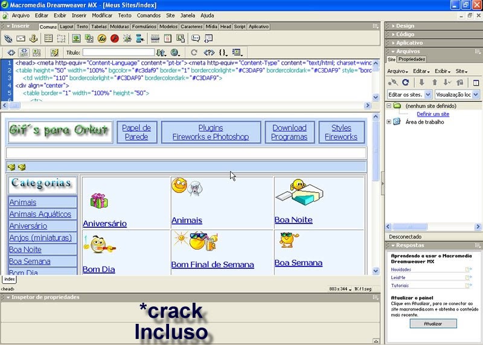Viewport: 483px width, 345px height.
Task: Switch to Show Design View
Action: (37, 53)
